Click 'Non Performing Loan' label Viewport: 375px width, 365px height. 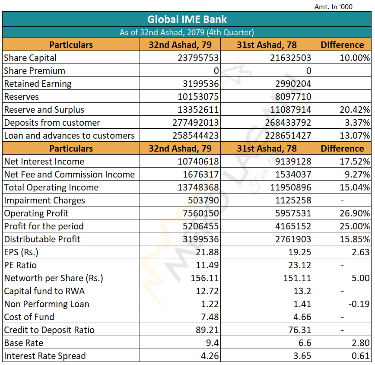click(x=47, y=304)
